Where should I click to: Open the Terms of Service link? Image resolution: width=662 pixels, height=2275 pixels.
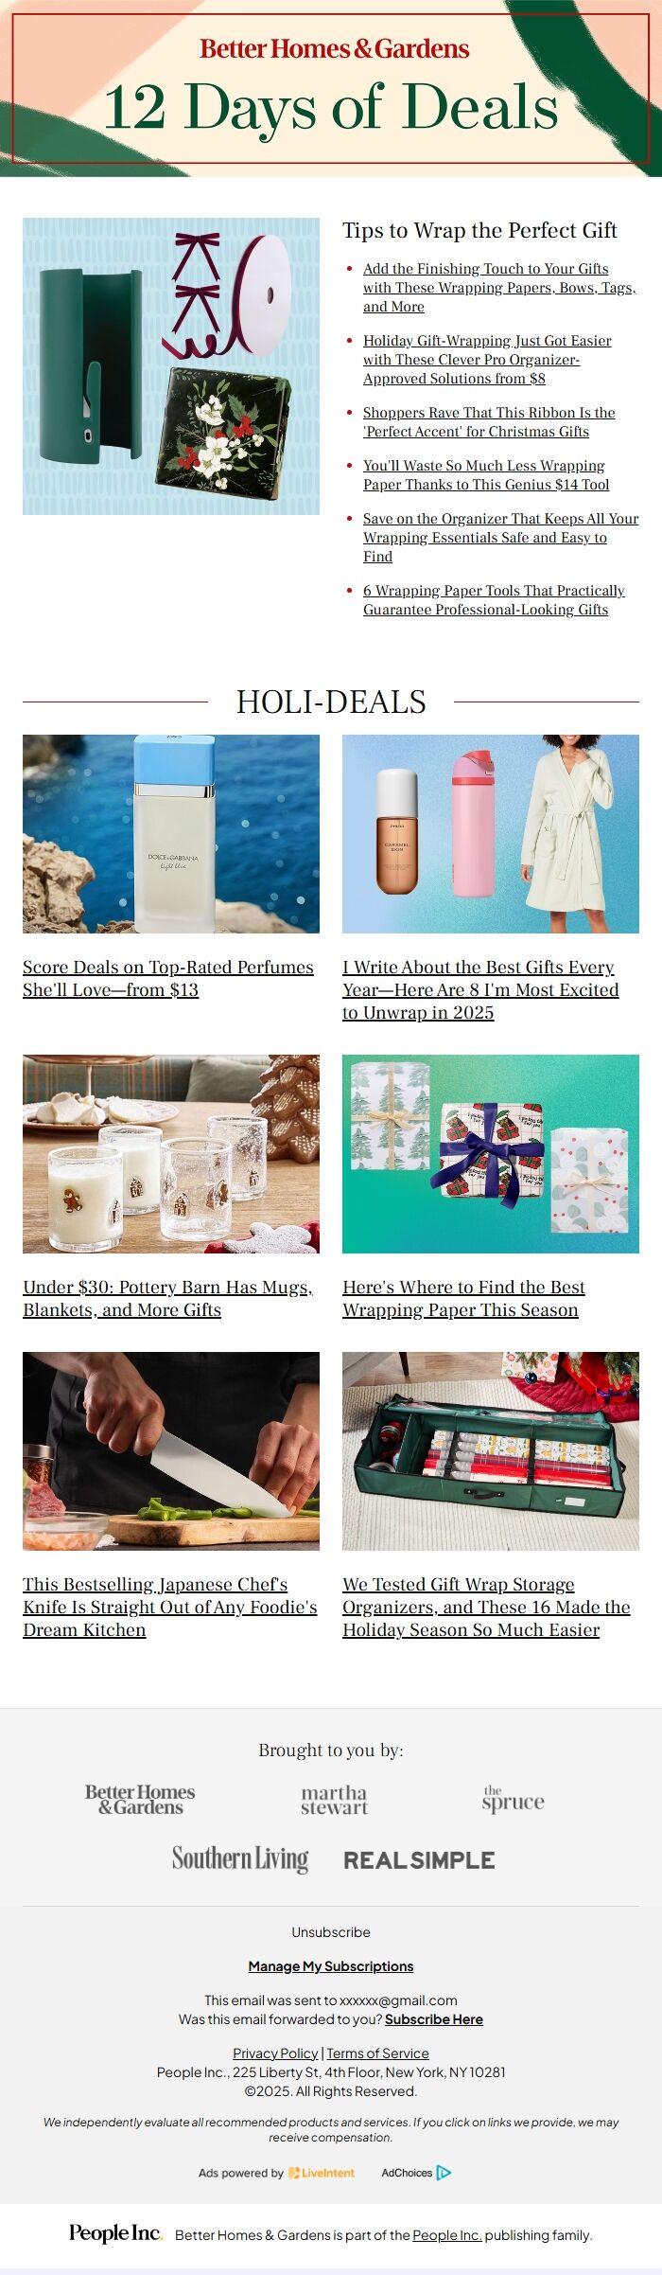coord(377,2053)
